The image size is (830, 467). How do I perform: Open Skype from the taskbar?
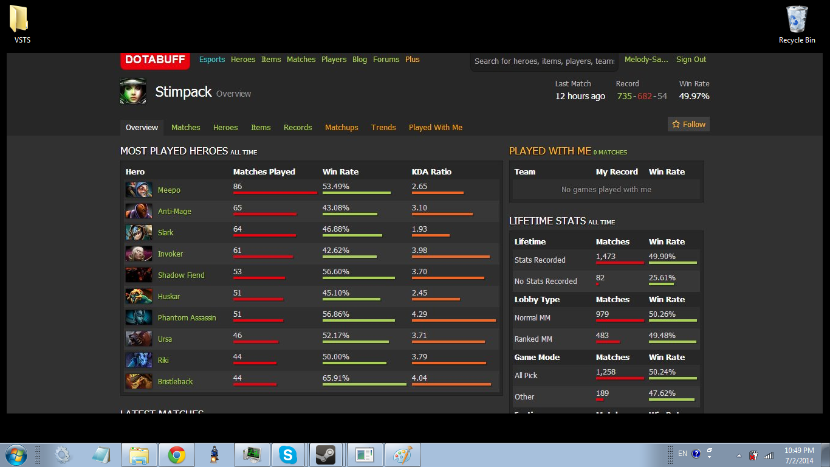(x=289, y=455)
